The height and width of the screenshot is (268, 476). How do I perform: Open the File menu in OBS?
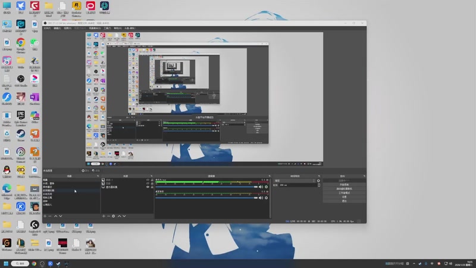point(47,28)
